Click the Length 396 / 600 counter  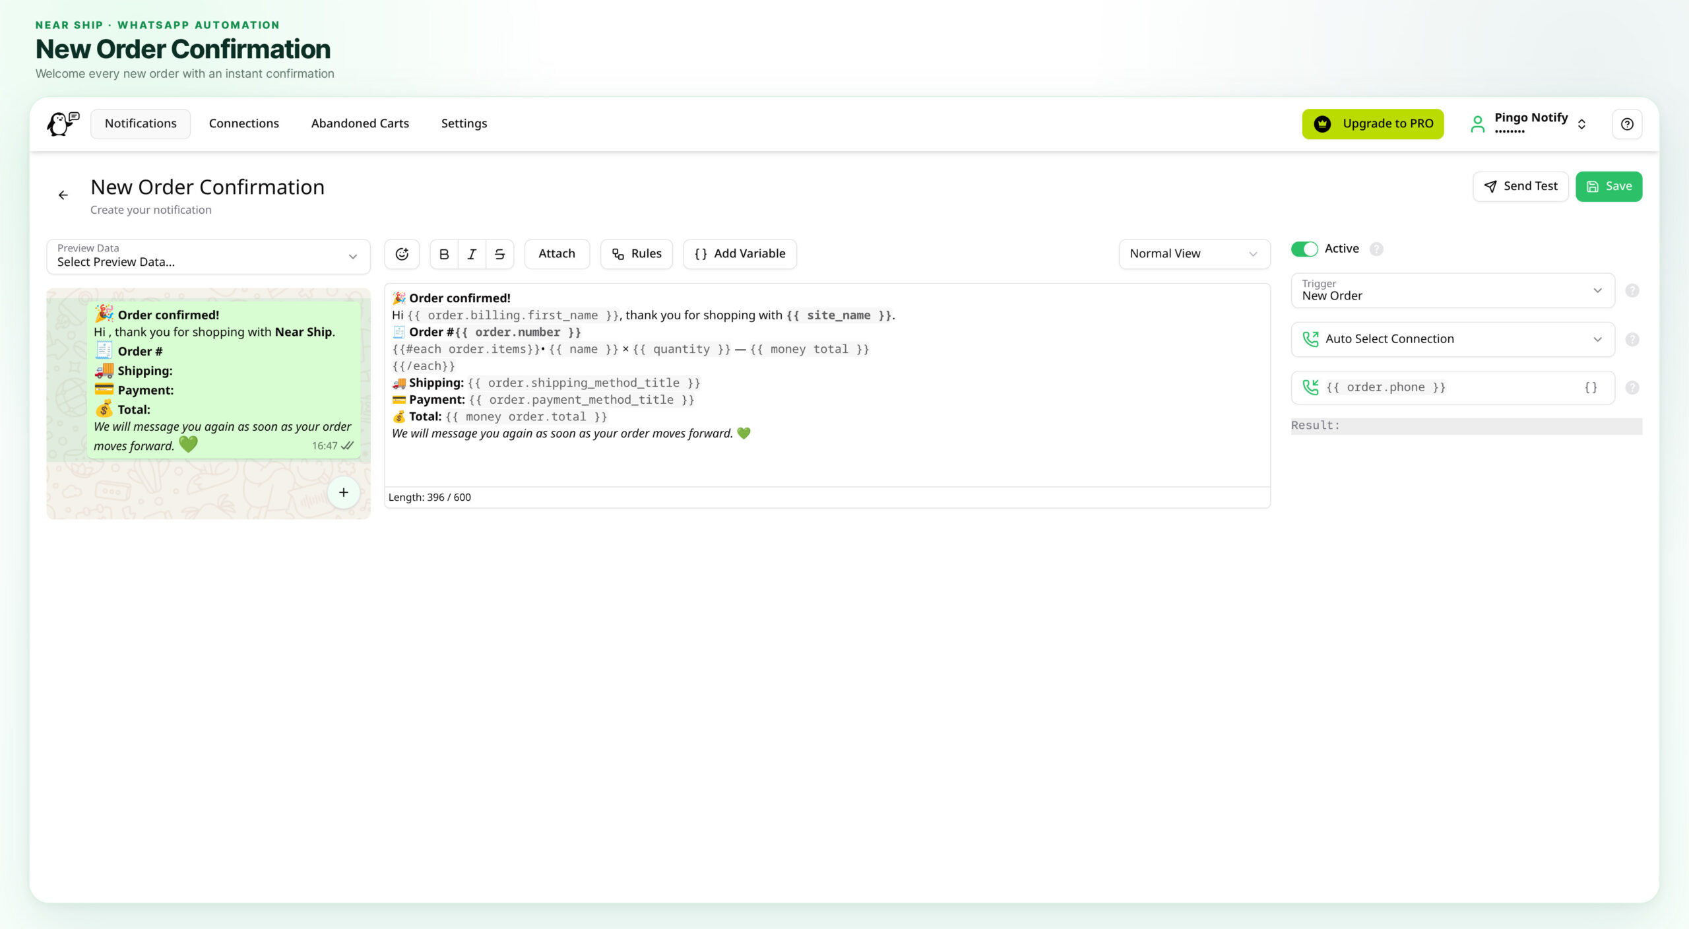pyautogui.click(x=430, y=497)
